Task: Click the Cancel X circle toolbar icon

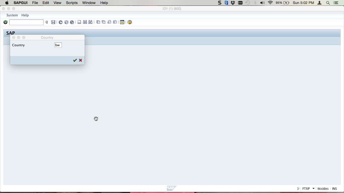Action: (x=72, y=22)
